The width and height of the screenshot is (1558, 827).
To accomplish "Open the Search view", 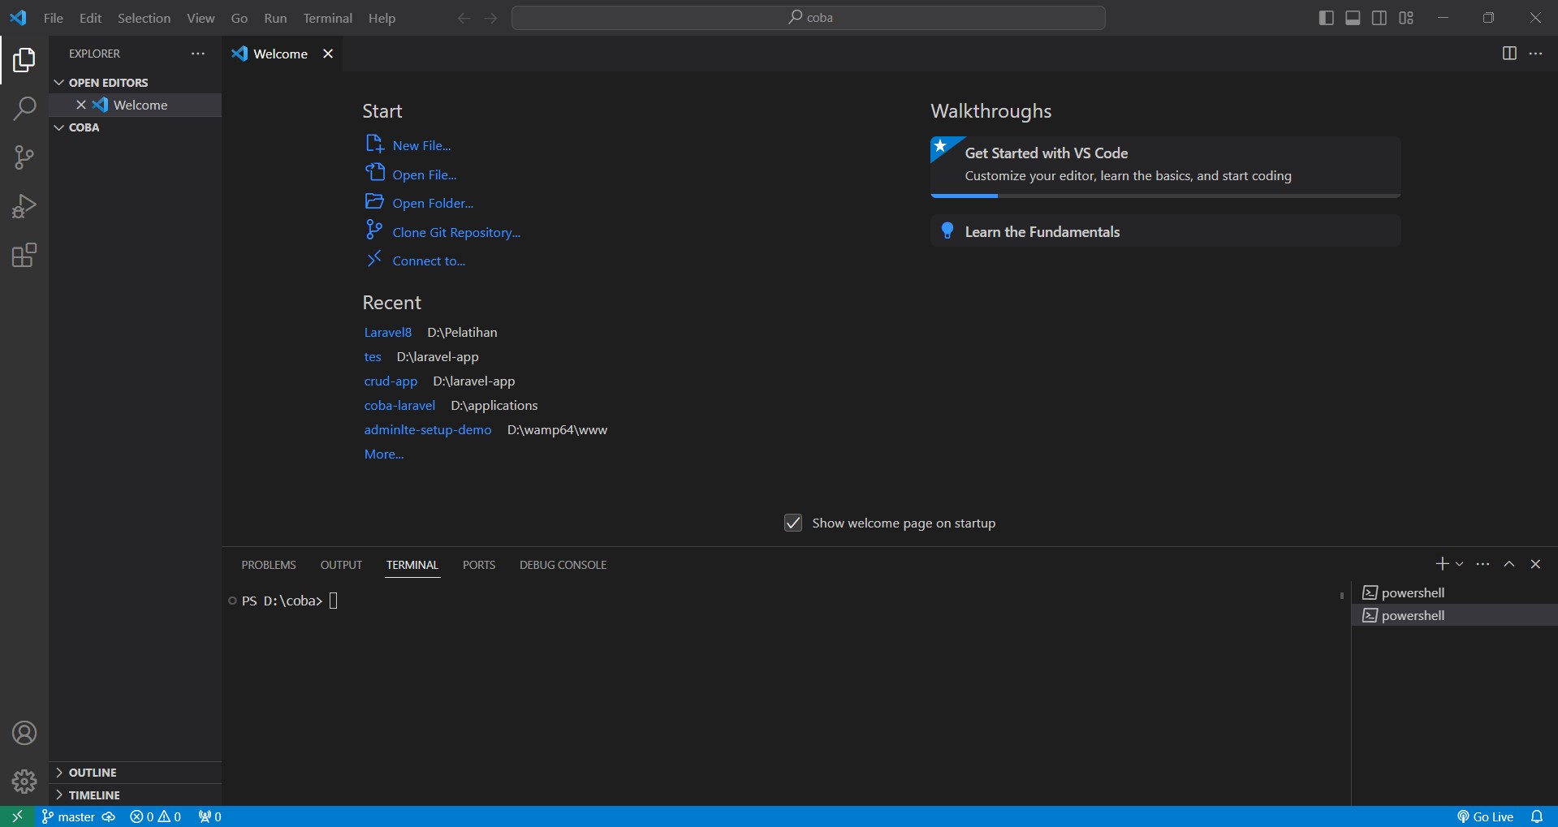I will (x=24, y=108).
